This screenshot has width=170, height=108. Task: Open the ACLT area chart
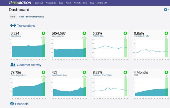click(151, 88)
